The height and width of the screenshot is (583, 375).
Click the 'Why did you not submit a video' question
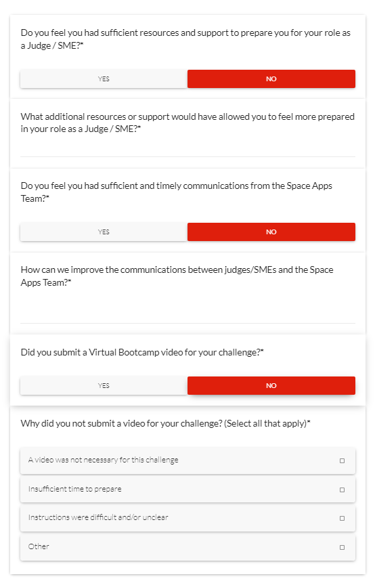coord(165,423)
